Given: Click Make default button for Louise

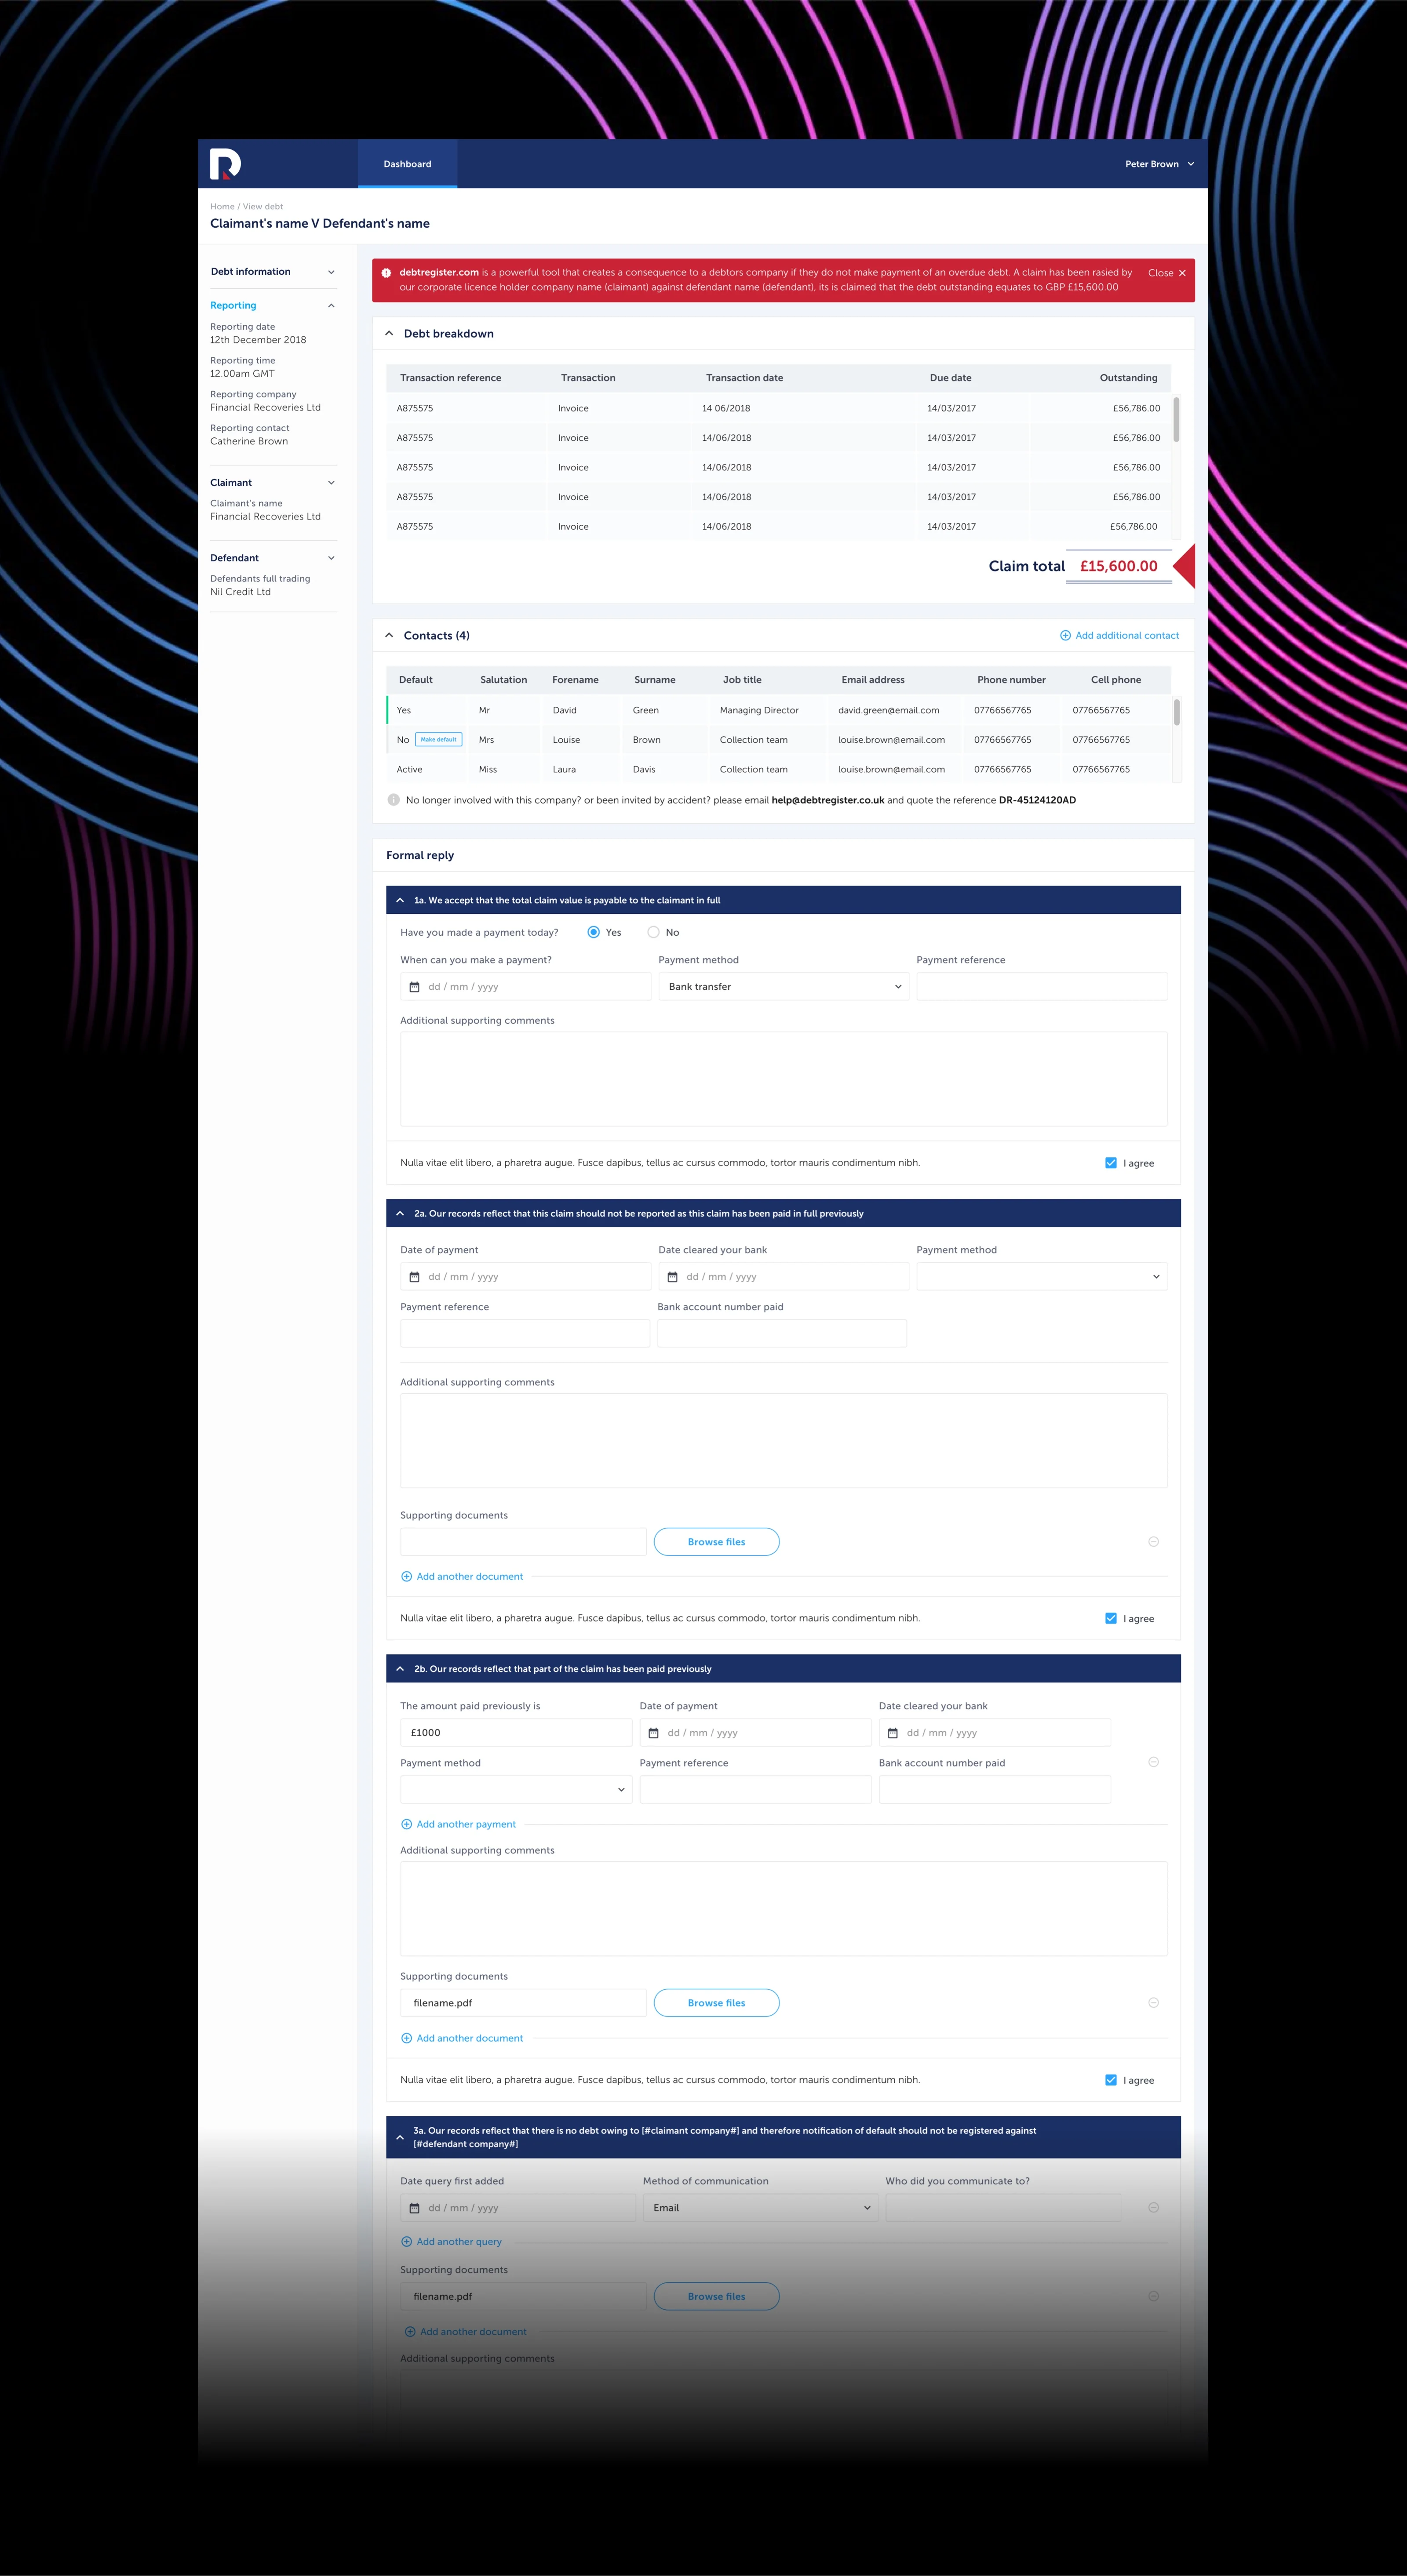Looking at the screenshot, I should point(438,740).
